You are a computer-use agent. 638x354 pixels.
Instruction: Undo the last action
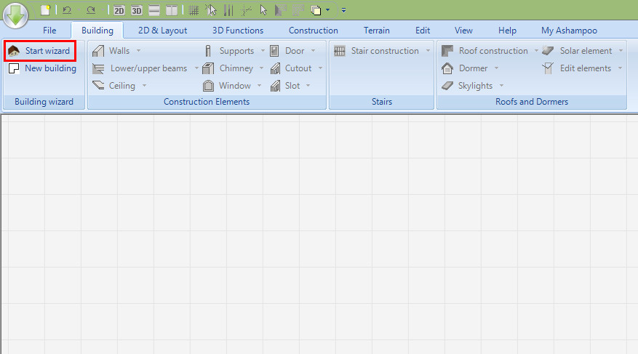tap(67, 10)
